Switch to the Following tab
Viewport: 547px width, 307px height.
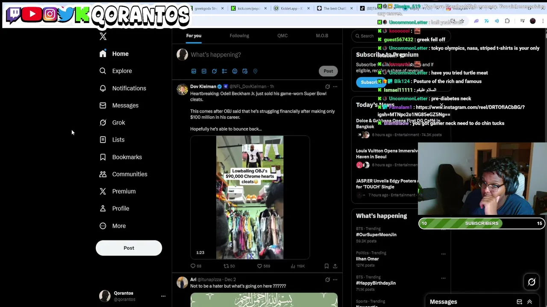pos(239,36)
